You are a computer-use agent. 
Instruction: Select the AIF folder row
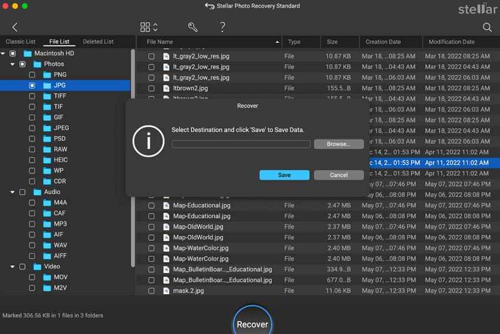coord(65,234)
